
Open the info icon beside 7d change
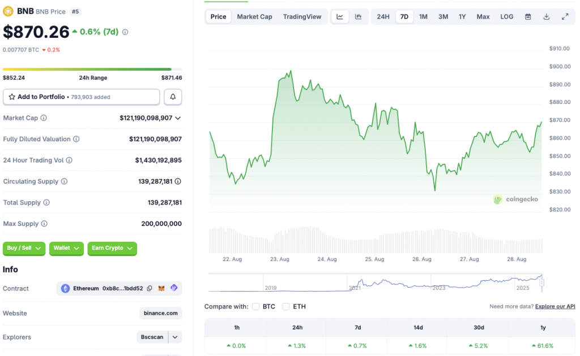(125, 32)
